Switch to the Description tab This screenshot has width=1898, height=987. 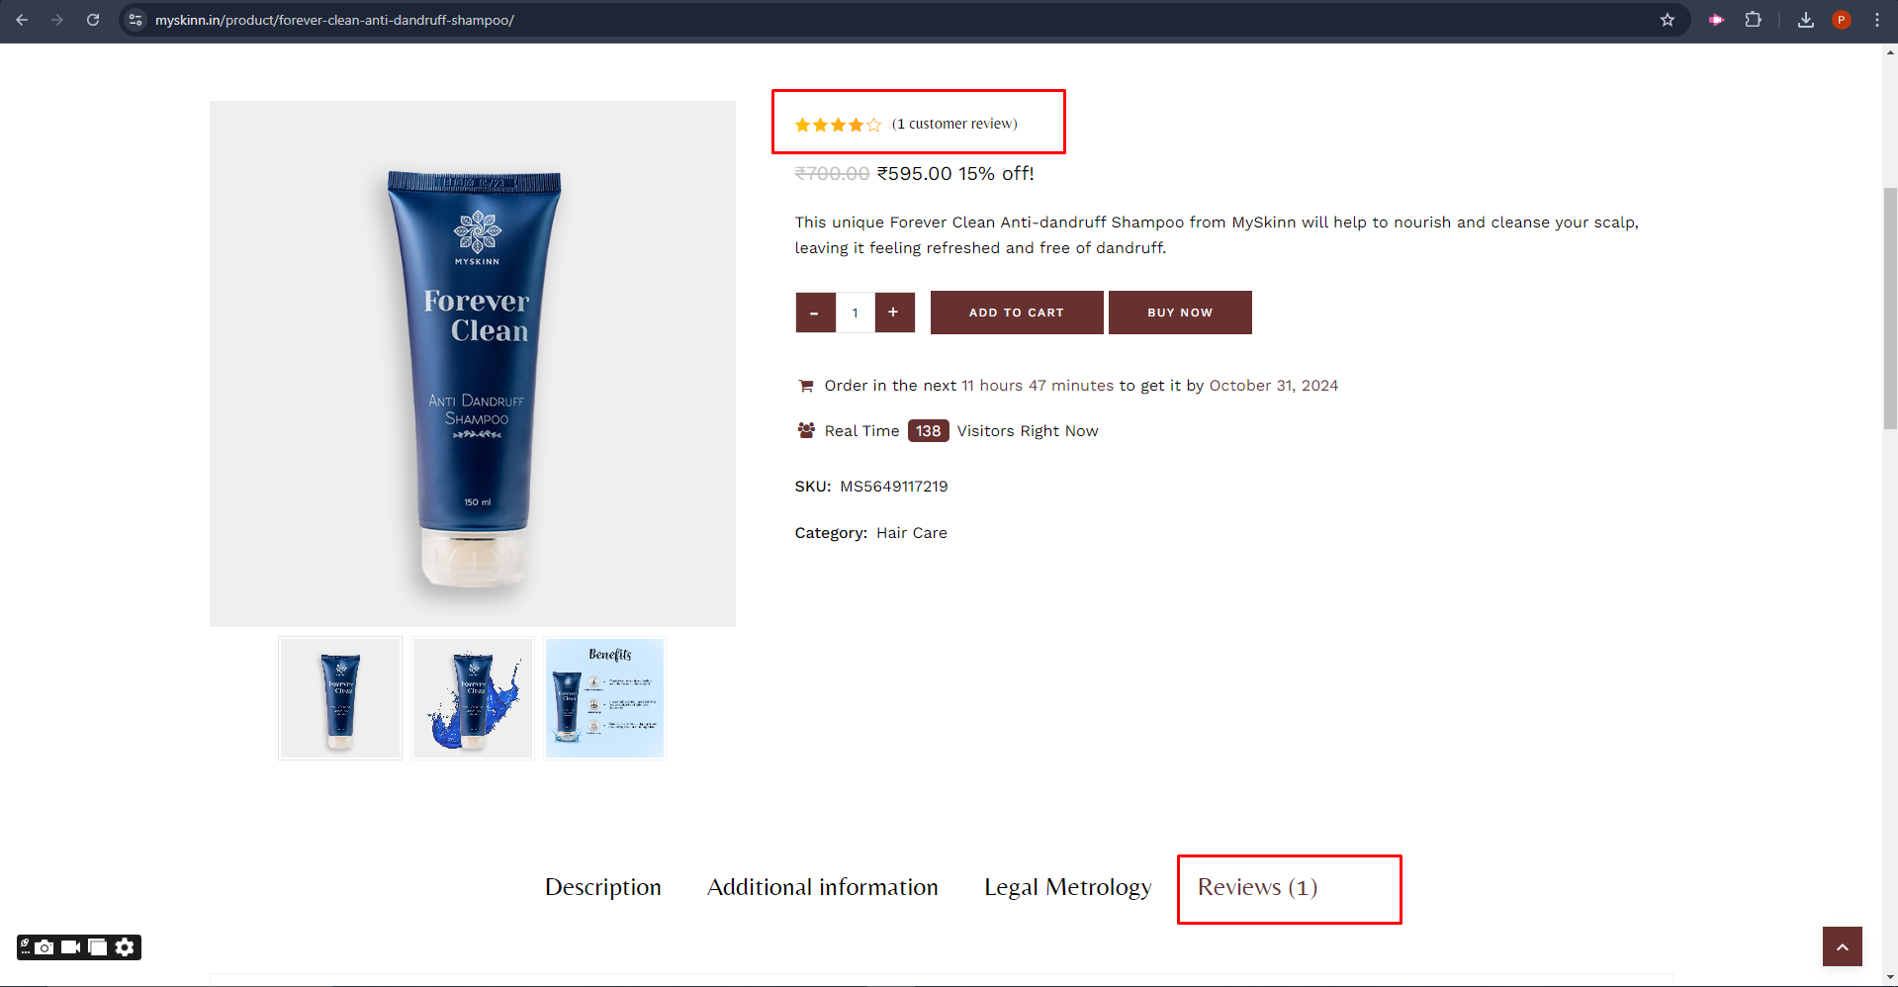pyautogui.click(x=603, y=887)
